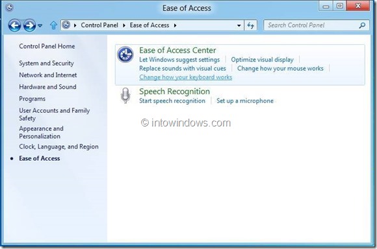Open recent locations dropdown beside Forward arrow

(40, 25)
